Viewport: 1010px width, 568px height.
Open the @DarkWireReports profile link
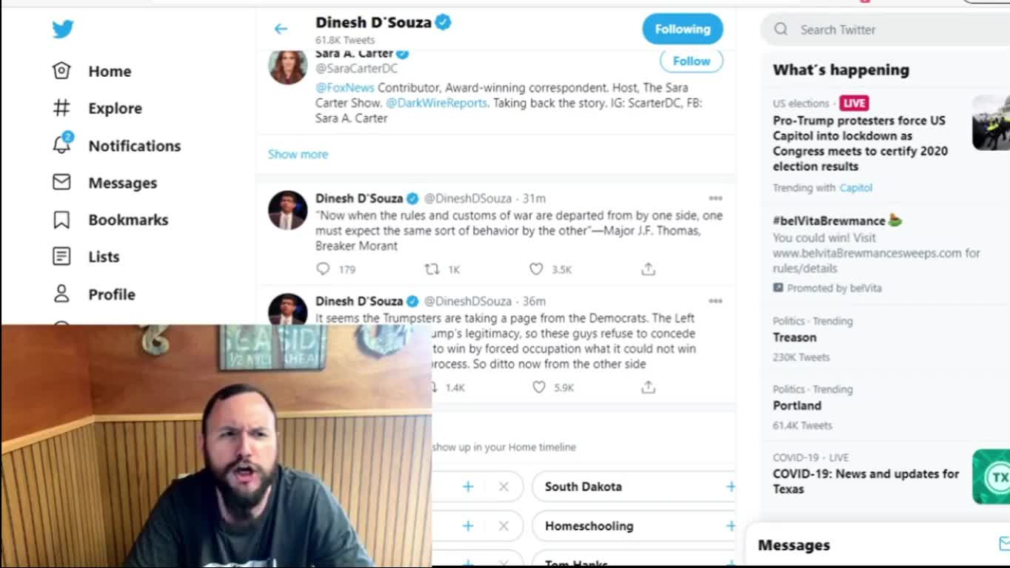(x=436, y=103)
